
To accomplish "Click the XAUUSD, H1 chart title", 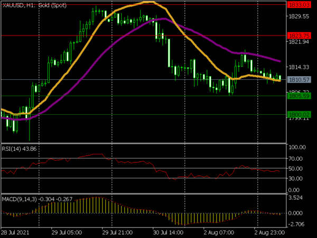I will click(34, 5).
